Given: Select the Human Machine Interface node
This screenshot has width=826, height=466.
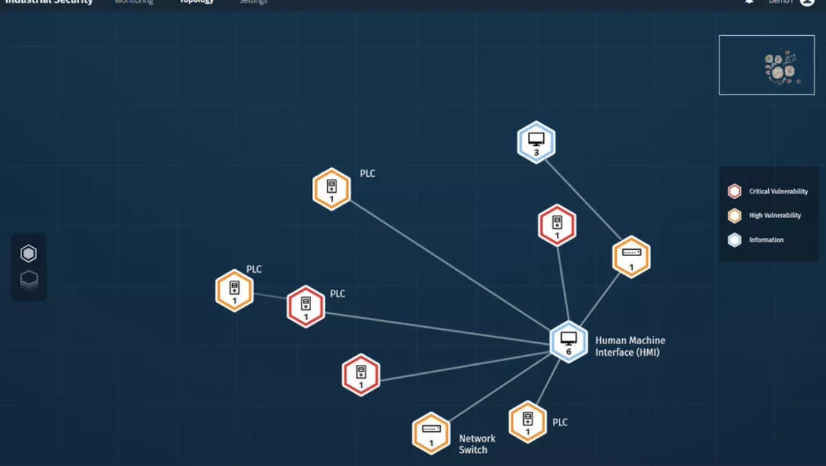Looking at the screenshot, I should pyautogui.click(x=569, y=341).
